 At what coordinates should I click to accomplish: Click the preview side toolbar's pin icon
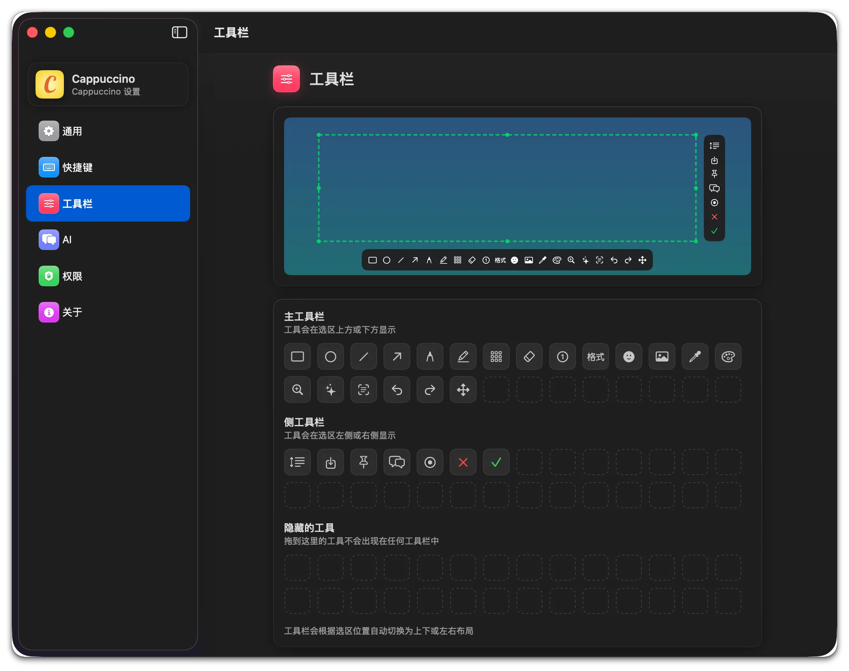[714, 174]
